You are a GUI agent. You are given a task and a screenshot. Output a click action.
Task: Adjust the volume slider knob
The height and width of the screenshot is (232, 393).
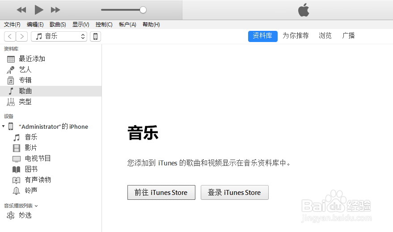click(x=143, y=10)
